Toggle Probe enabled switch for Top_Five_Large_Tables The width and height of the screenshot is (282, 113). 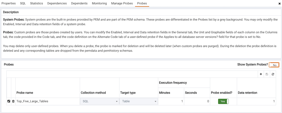[x=223, y=101]
